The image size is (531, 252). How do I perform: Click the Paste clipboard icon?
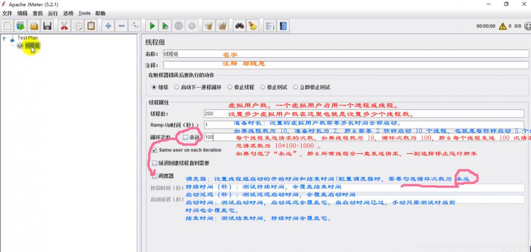(91, 26)
